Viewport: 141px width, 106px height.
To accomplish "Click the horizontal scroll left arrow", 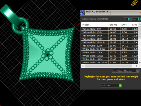I will [x=83, y=66].
